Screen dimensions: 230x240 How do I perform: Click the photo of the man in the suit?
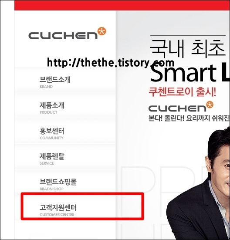[x=198, y=183]
